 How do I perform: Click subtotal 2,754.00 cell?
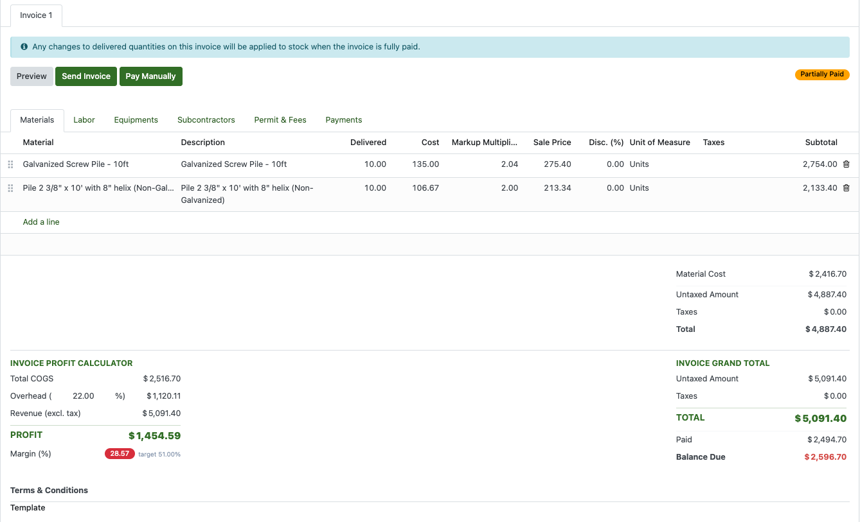tap(820, 164)
